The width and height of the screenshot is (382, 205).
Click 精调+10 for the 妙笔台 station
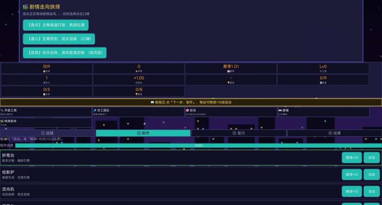click(x=352, y=158)
